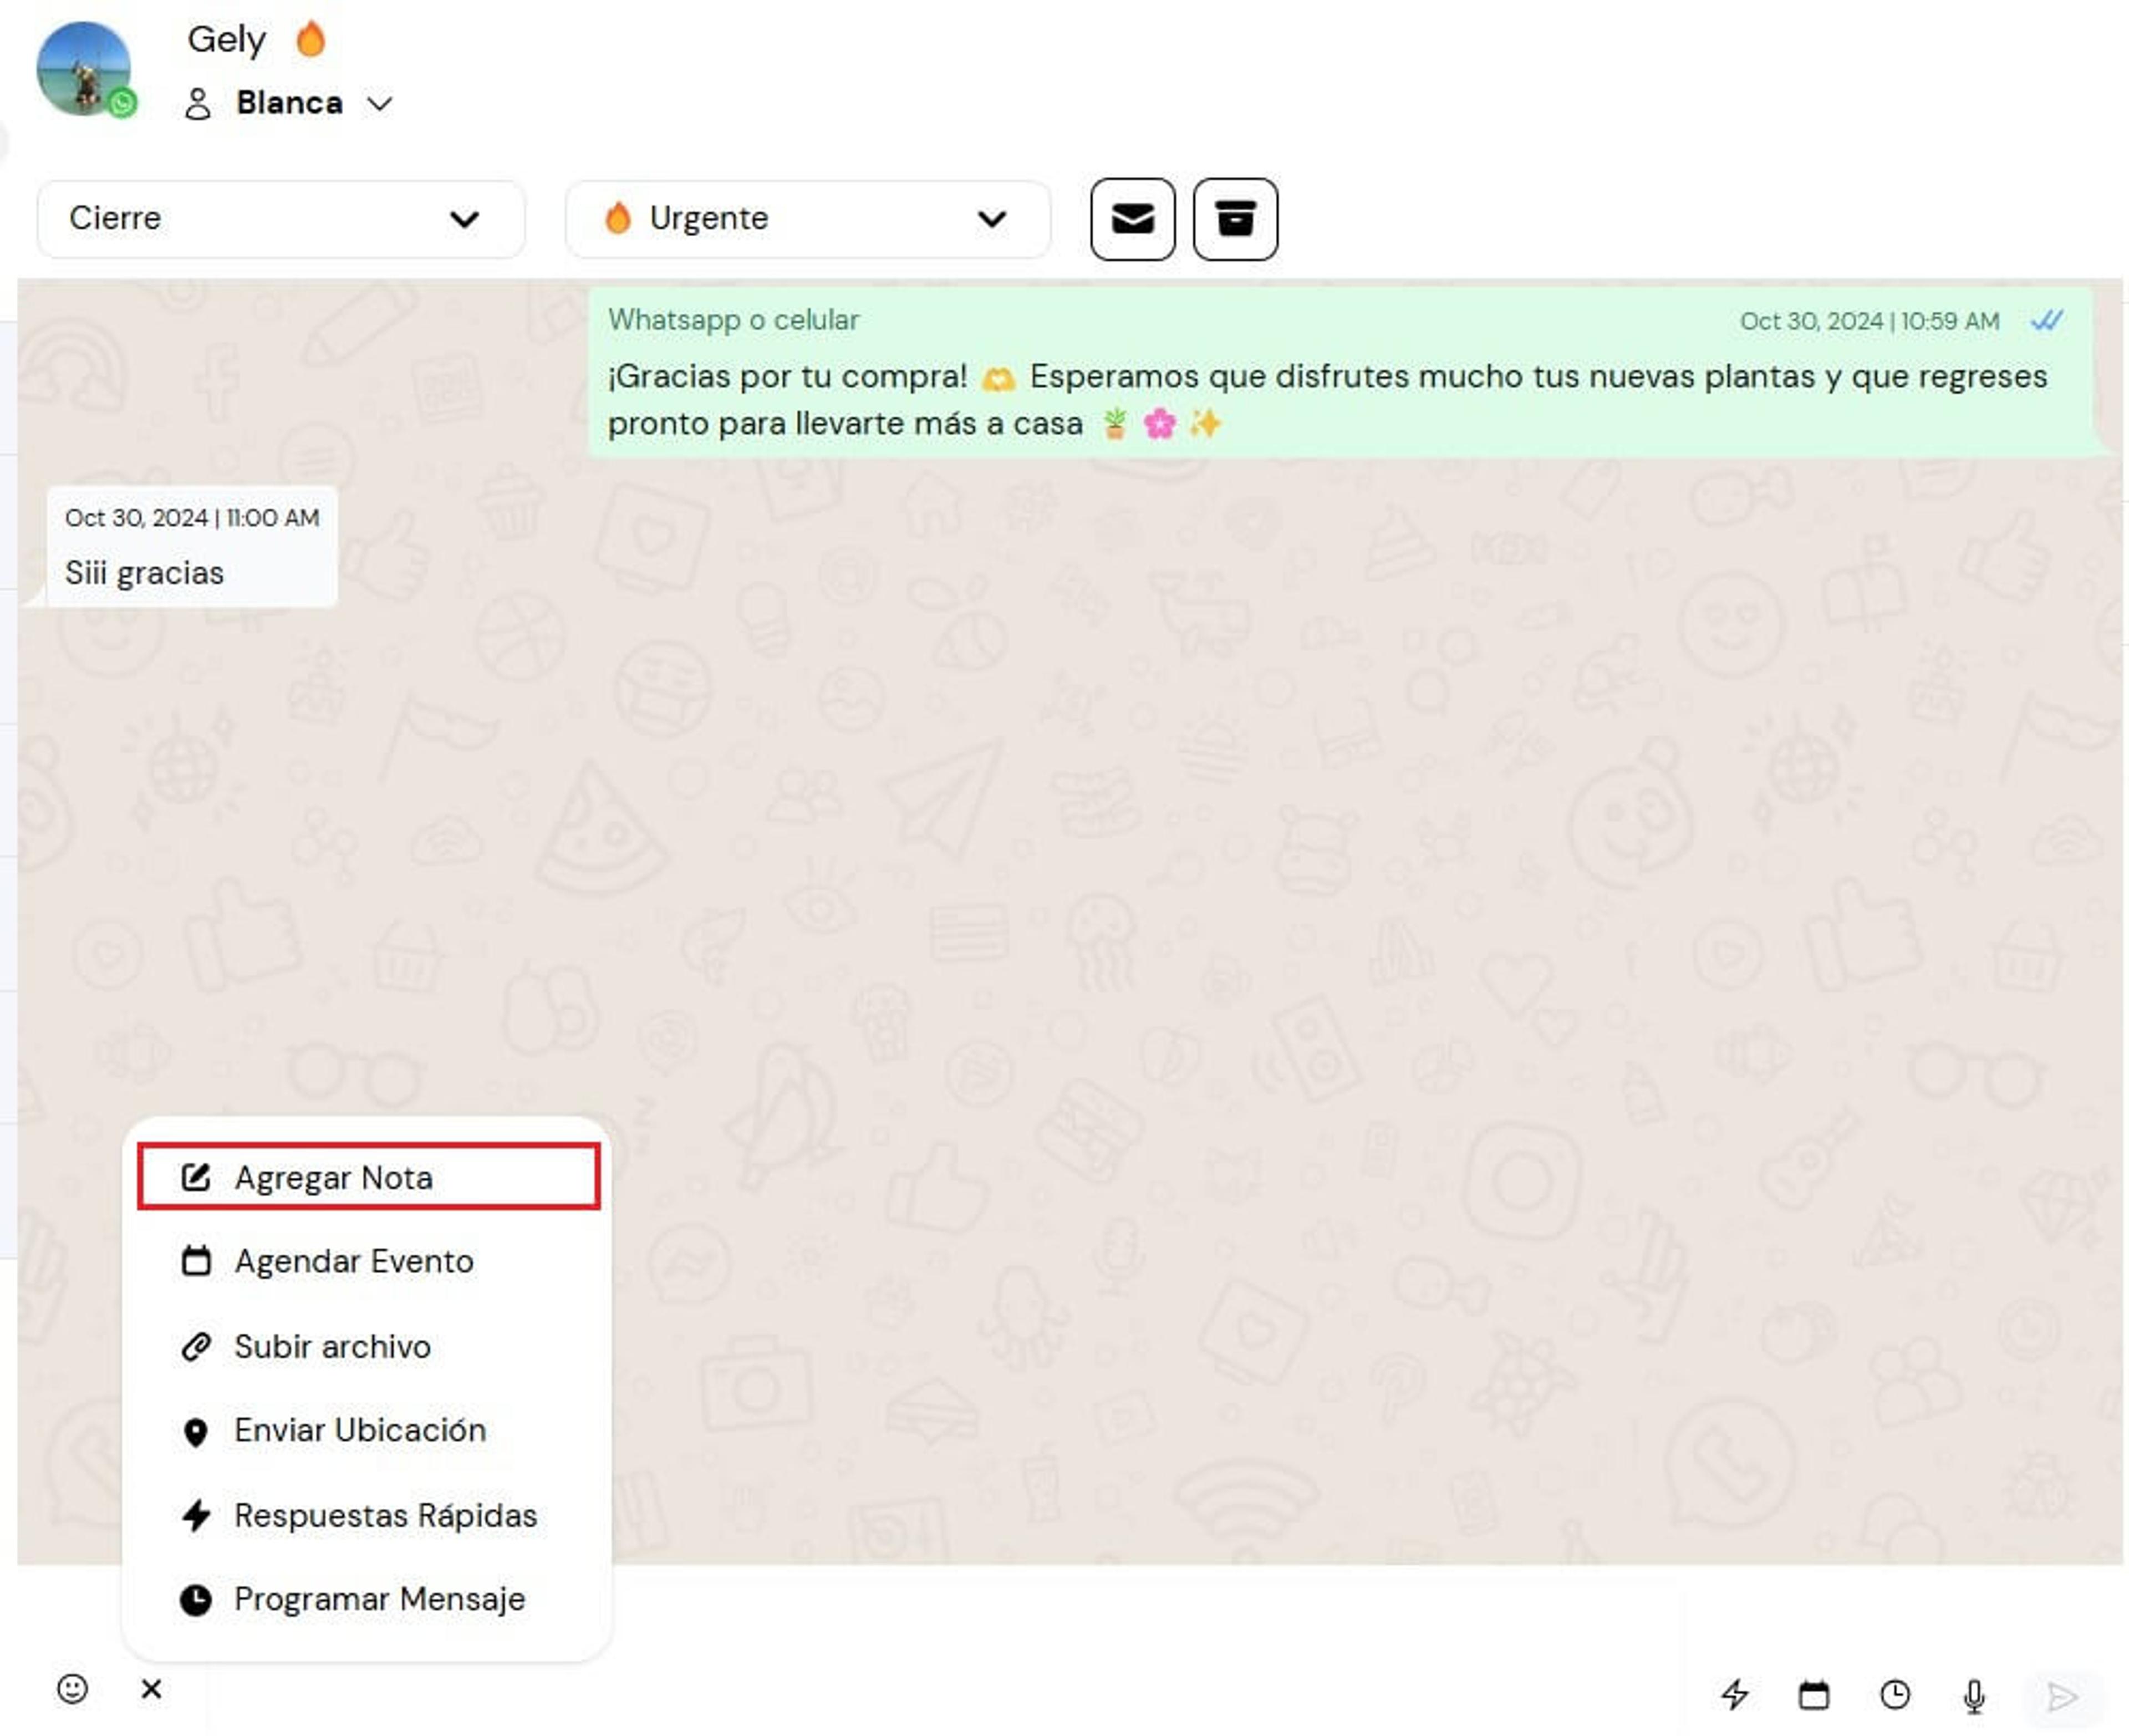The image size is (2129, 1736).
Task: Click the lightning quick replies icon in bottom bar
Action: pyautogui.click(x=1735, y=1695)
